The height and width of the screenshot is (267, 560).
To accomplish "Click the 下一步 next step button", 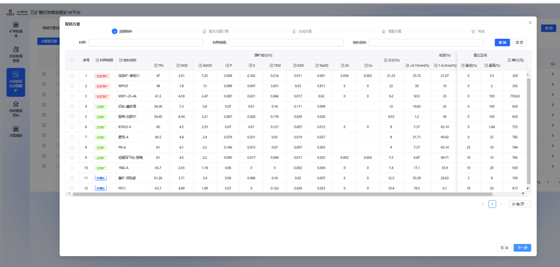I will [x=522, y=248].
